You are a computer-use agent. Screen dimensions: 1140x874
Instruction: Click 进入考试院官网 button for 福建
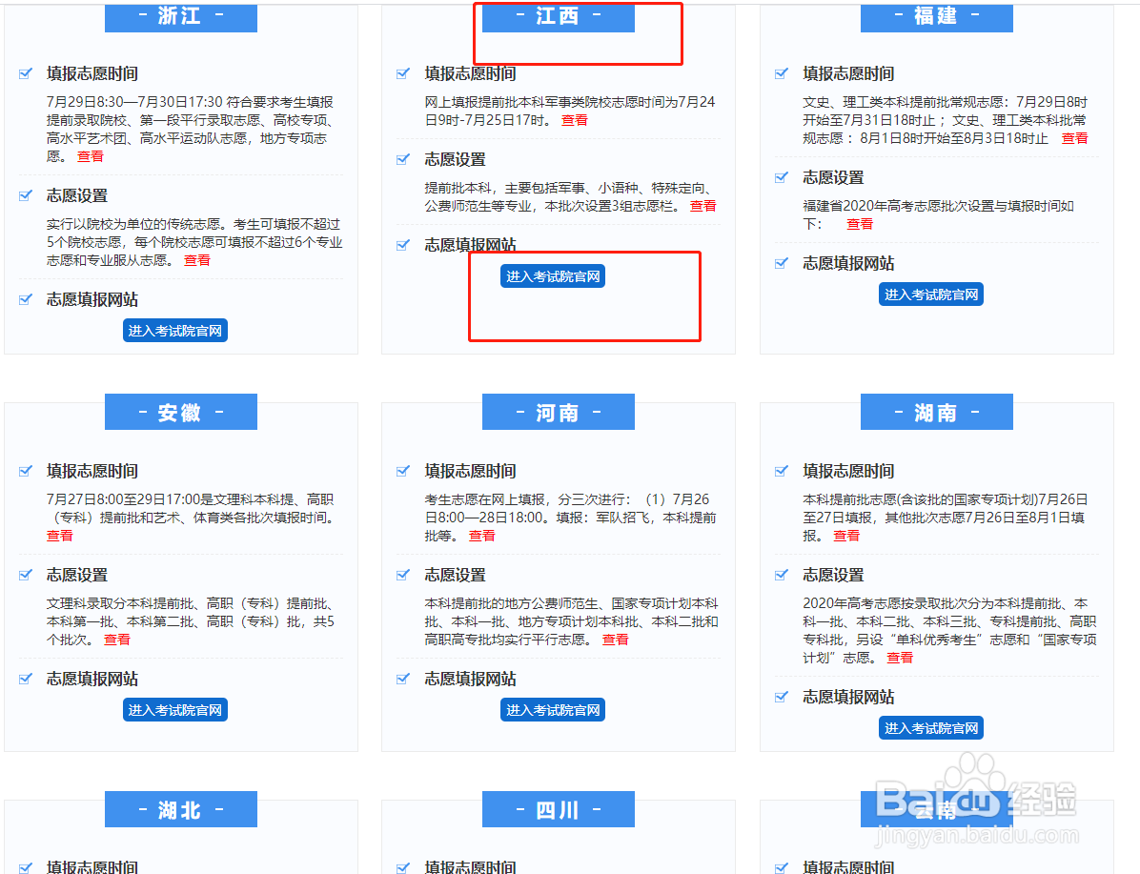931,294
